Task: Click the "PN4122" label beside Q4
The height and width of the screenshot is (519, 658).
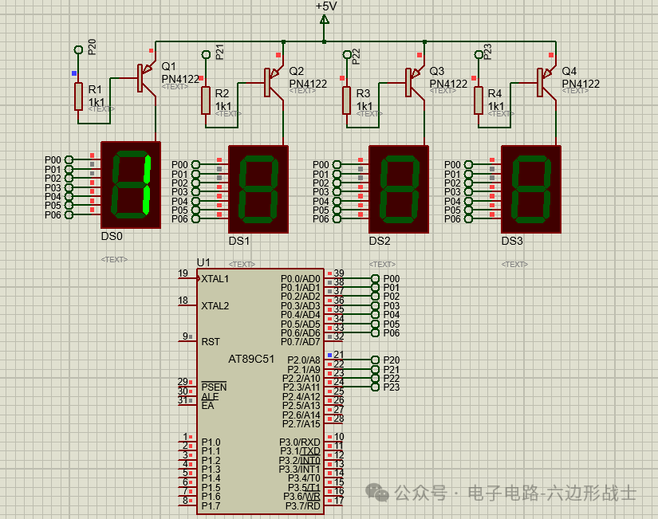Action: click(x=581, y=84)
